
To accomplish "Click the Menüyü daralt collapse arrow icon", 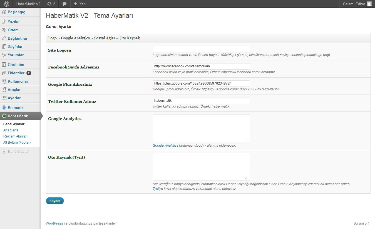I will point(4,151).
